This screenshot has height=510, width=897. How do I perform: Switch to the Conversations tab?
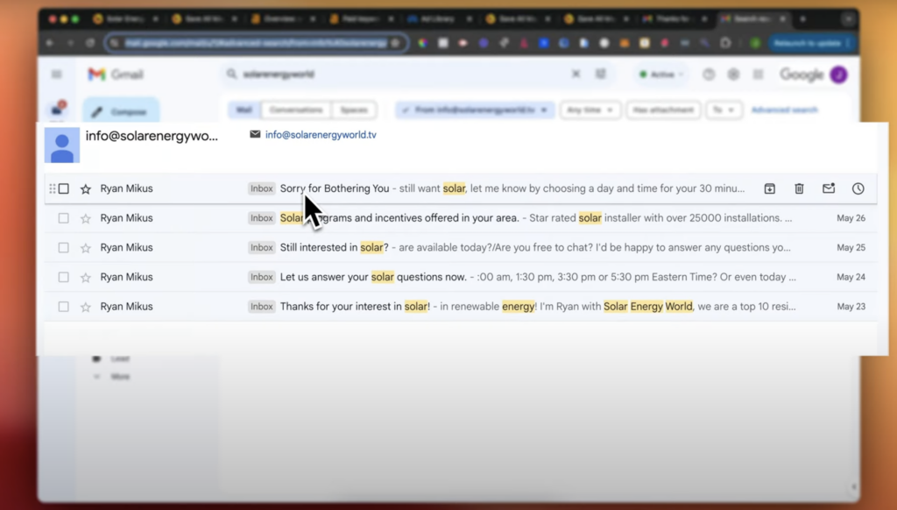295,110
